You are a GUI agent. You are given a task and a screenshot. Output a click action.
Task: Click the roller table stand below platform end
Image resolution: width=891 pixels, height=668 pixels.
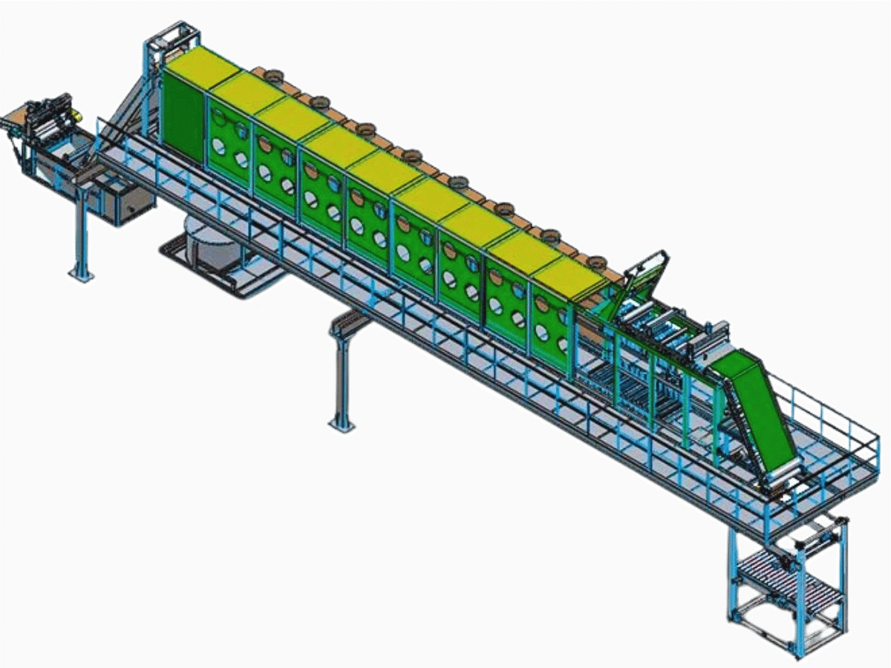click(786, 590)
